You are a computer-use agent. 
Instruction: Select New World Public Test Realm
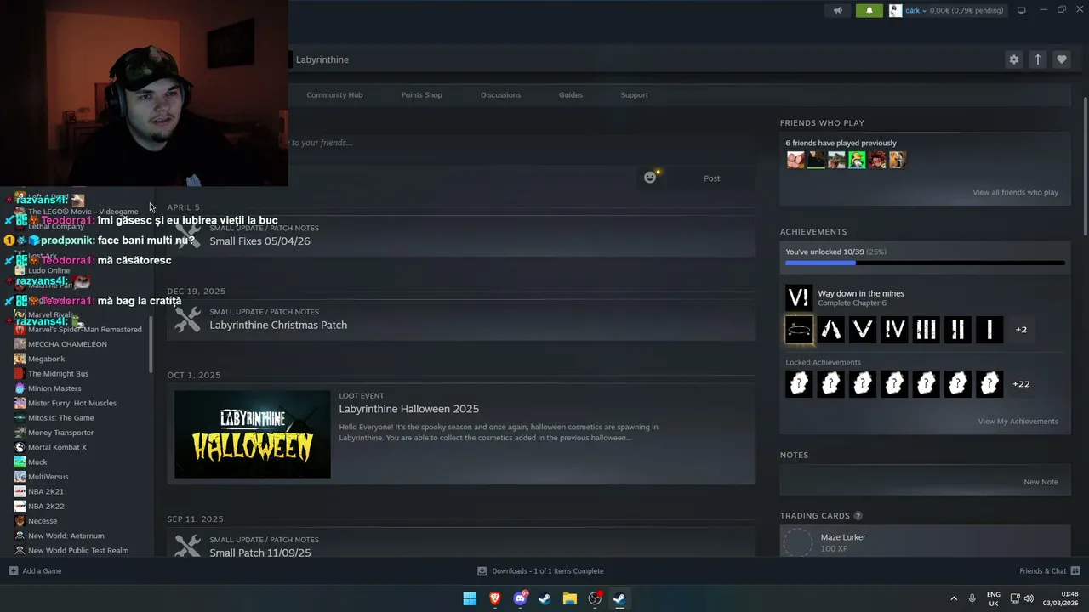pos(78,551)
